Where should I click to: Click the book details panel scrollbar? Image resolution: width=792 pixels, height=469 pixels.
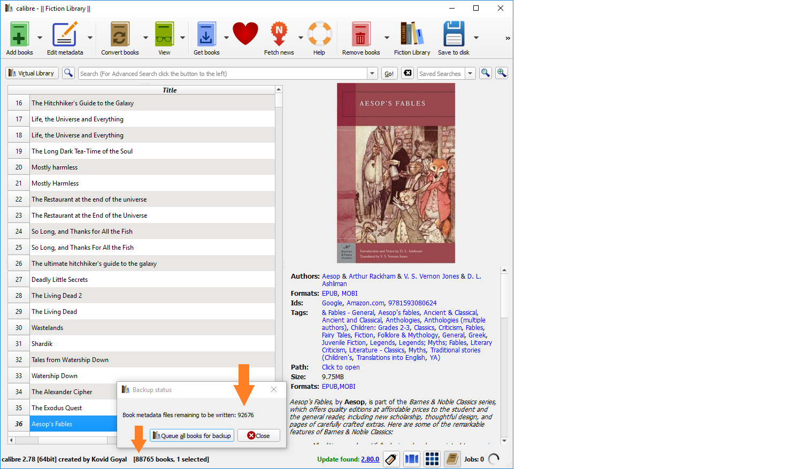(x=504, y=355)
